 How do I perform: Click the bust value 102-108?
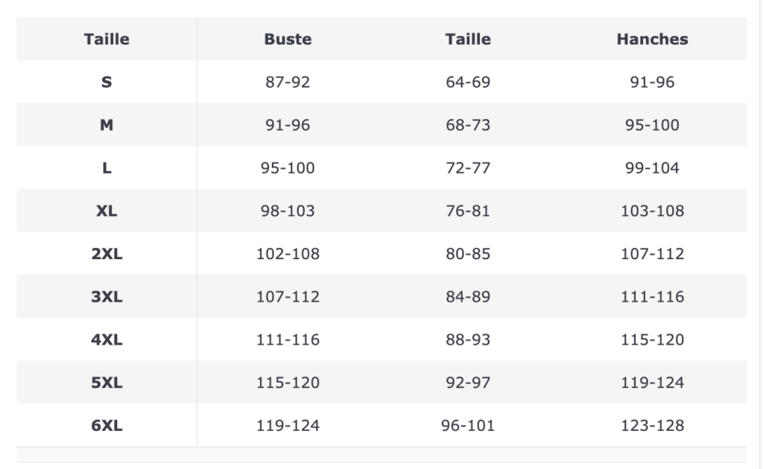click(x=288, y=254)
